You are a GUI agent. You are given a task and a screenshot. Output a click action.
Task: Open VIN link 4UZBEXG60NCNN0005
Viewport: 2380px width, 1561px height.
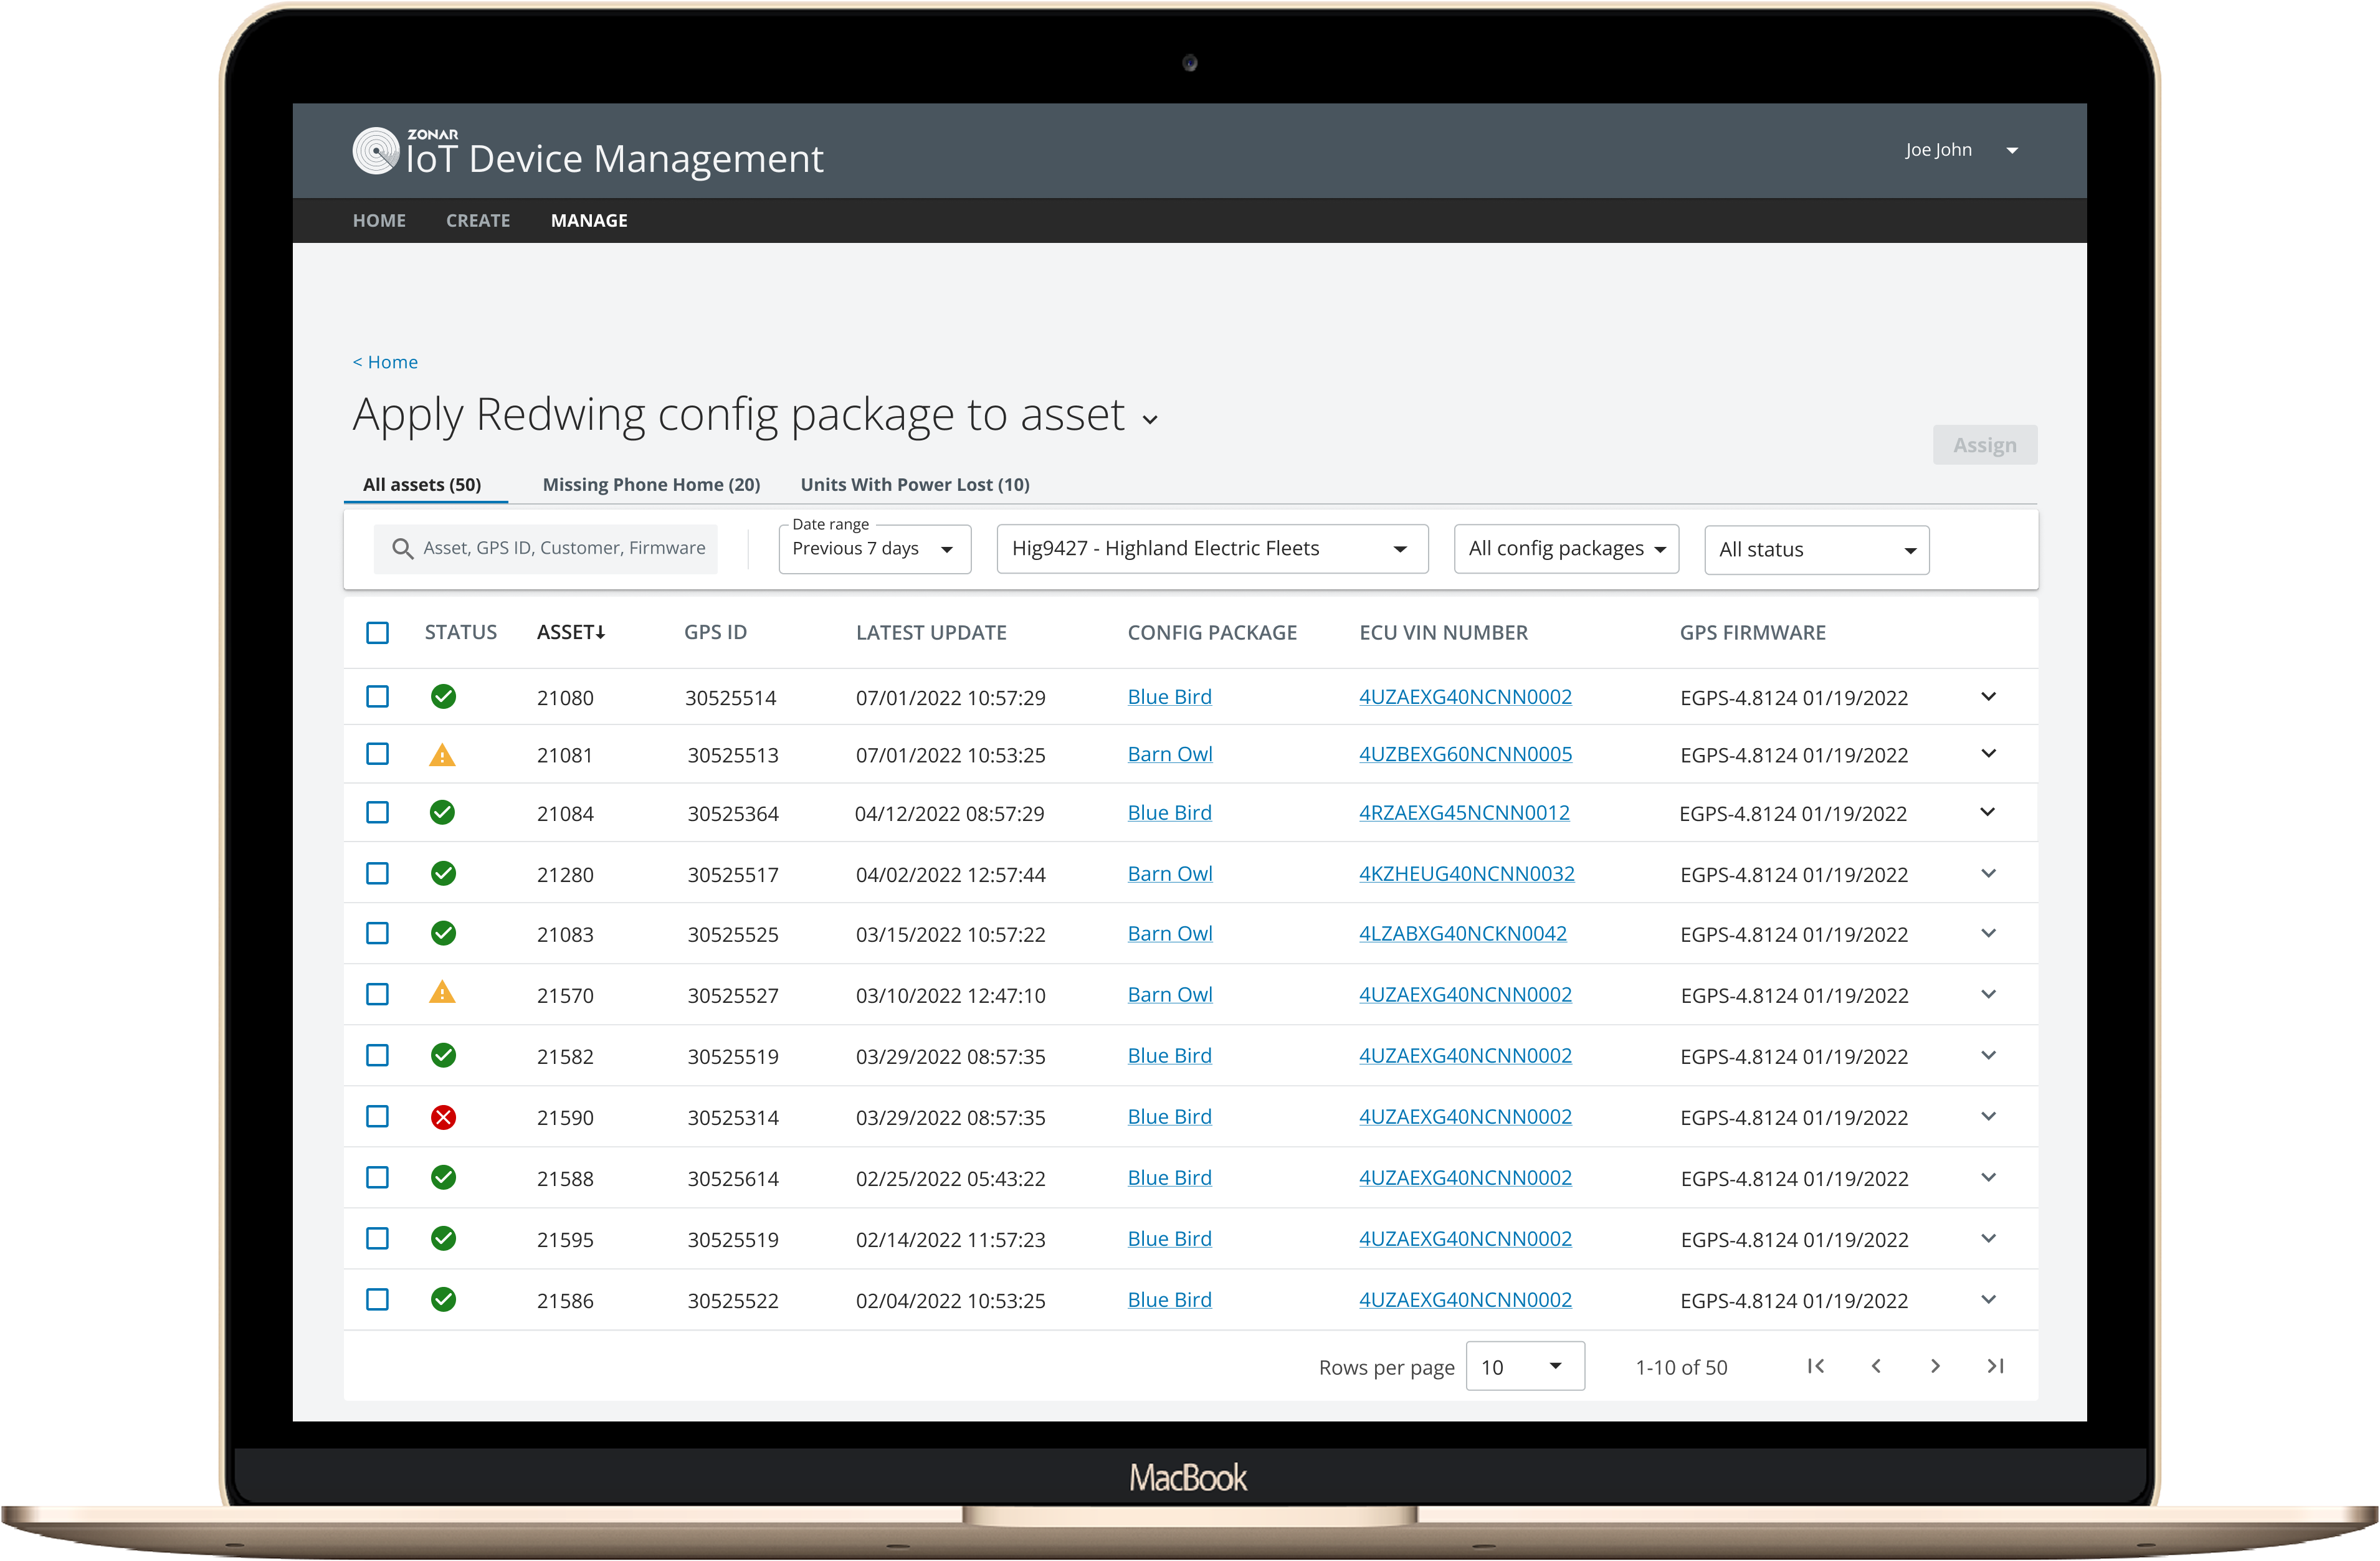tap(1465, 754)
